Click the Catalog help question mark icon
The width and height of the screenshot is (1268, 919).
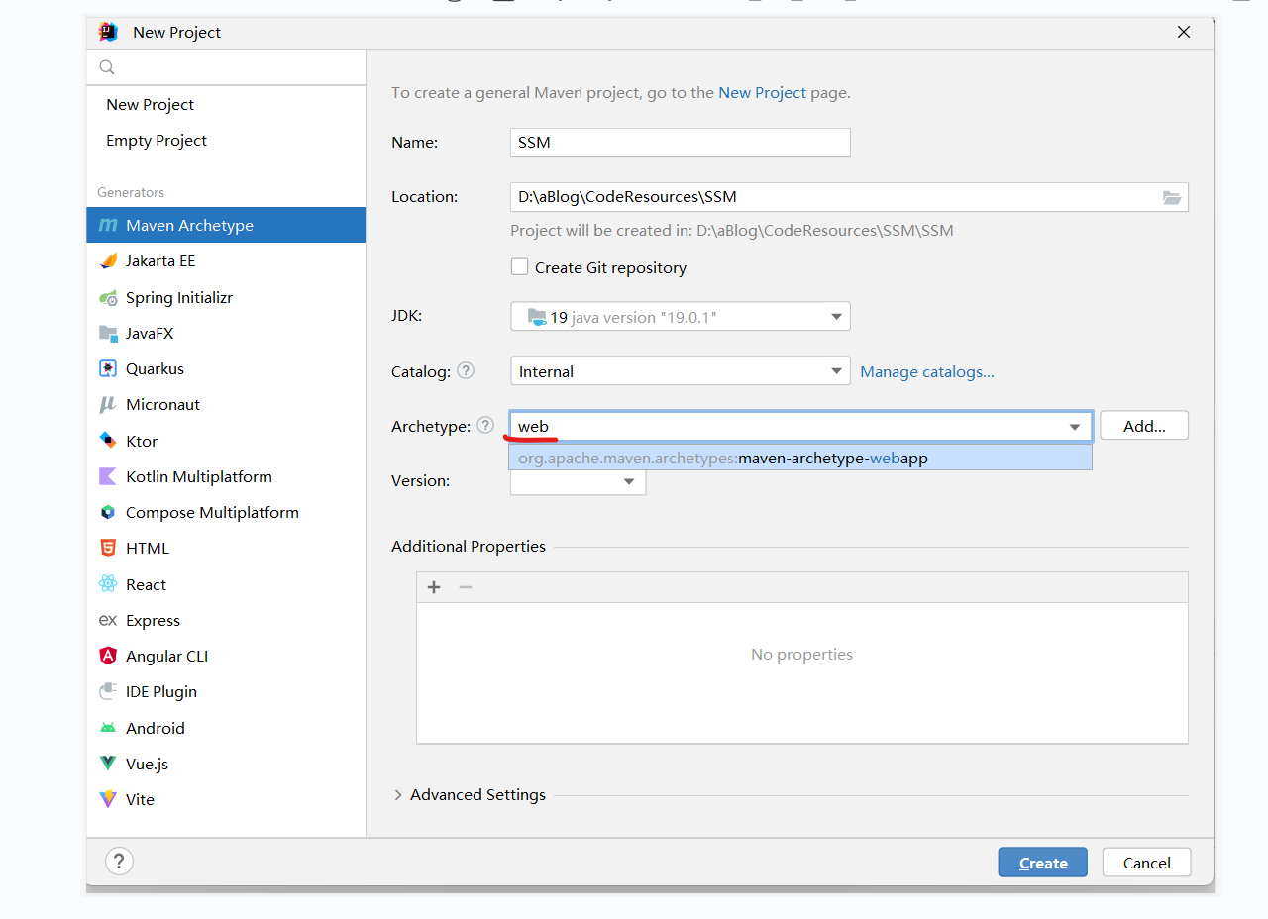click(x=466, y=371)
